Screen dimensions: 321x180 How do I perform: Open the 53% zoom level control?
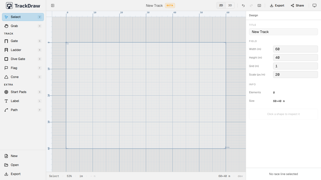[69, 176]
